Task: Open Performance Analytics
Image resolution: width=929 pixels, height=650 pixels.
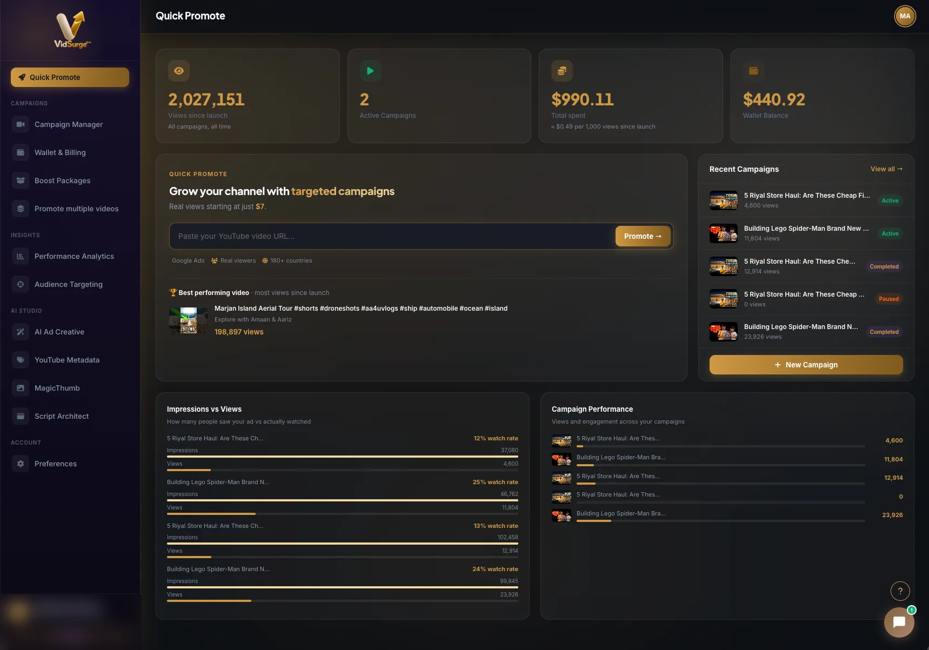Action: [x=70, y=256]
